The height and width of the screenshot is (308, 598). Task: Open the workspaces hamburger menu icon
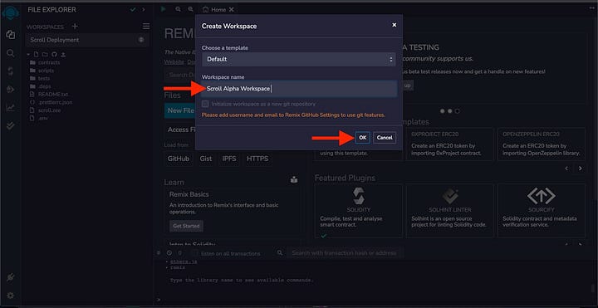(x=146, y=27)
